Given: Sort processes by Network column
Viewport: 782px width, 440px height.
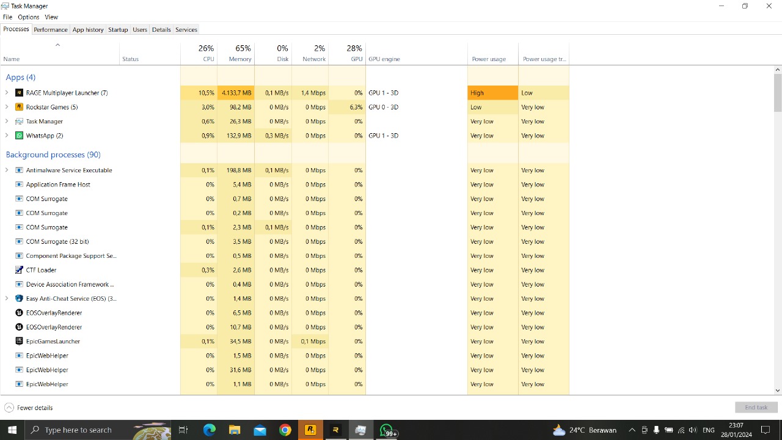Looking at the screenshot, I should pyautogui.click(x=310, y=53).
